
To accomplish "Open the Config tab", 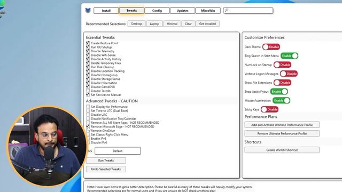I will (157, 11).
